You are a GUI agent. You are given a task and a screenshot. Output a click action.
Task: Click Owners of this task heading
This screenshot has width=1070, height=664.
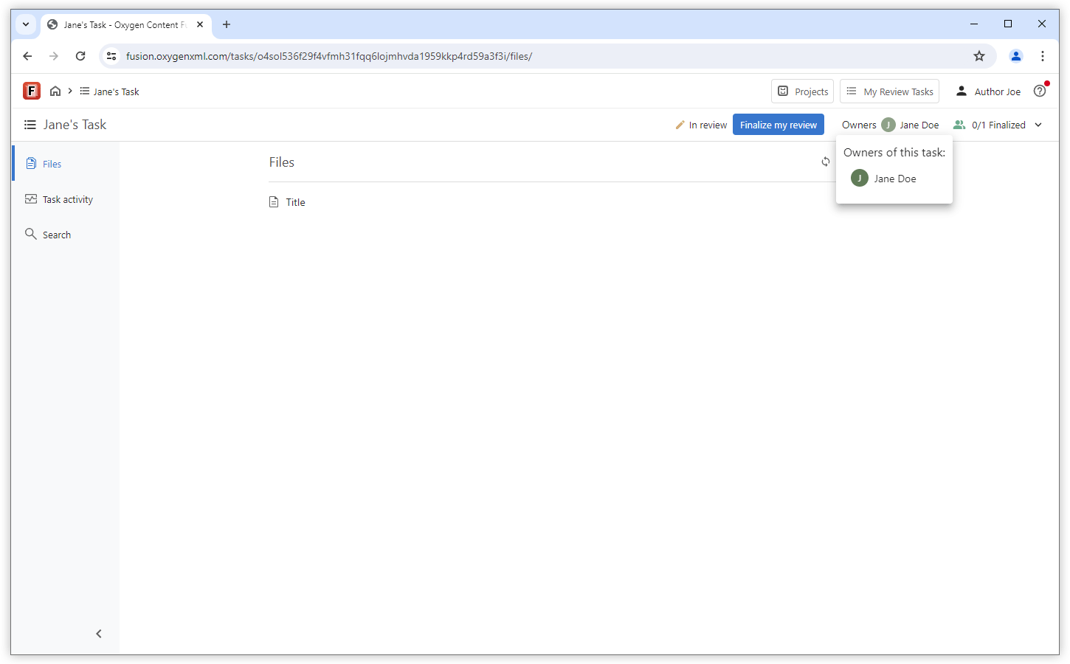pyautogui.click(x=894, y=153)
